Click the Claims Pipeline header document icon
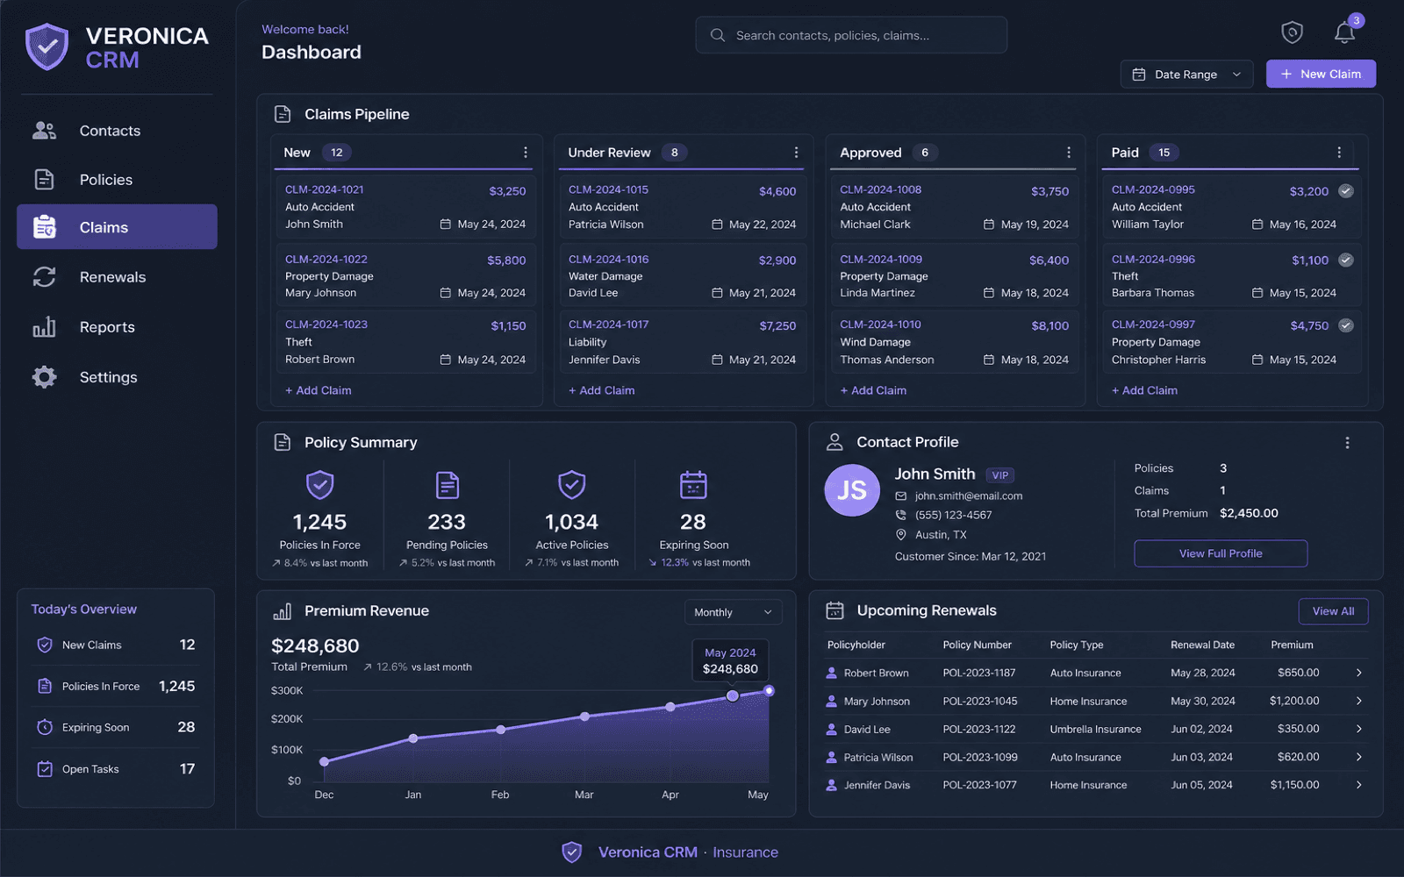The width and height of the screenshot is (1404, 877). (x=283, y=114)
